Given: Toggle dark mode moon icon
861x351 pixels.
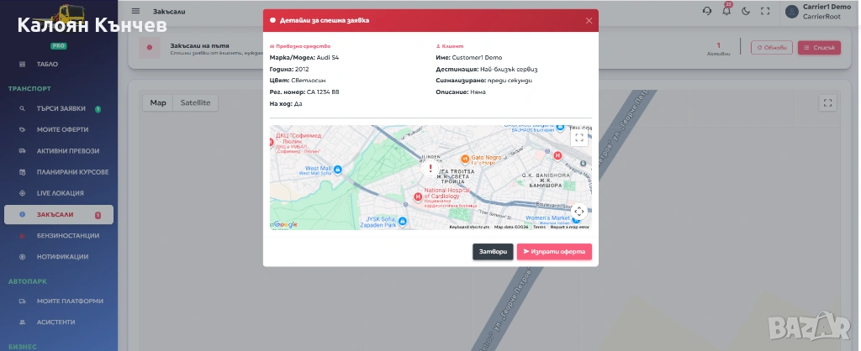Looking at the screenshot, I should 746,11.
